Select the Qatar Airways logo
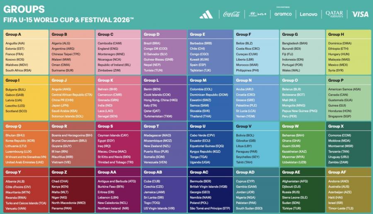373x214 pixels. pos(334,14)
